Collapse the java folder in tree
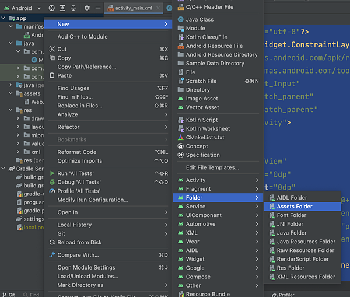The height and width of the screenshot is (297, 350). click(x=10, y=43)
